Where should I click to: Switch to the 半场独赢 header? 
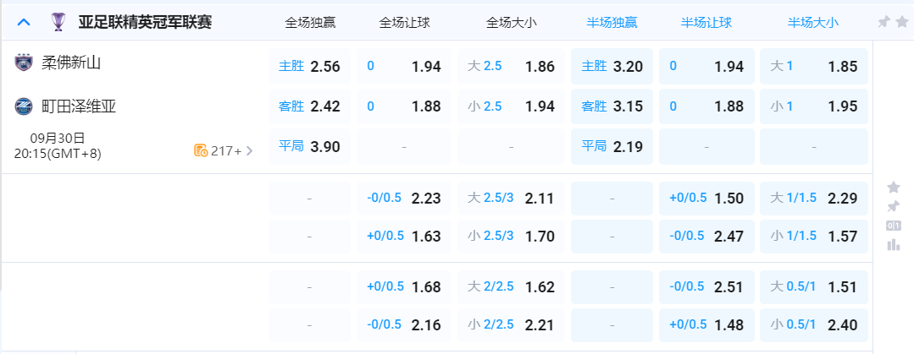point(612,23)
